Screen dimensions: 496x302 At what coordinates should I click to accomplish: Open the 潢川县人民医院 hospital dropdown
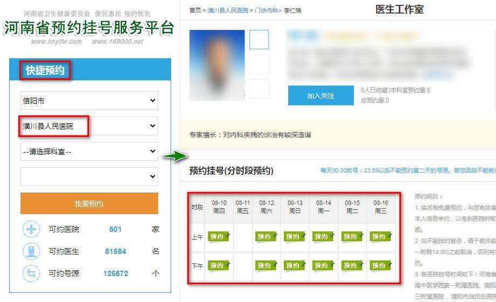89,126
